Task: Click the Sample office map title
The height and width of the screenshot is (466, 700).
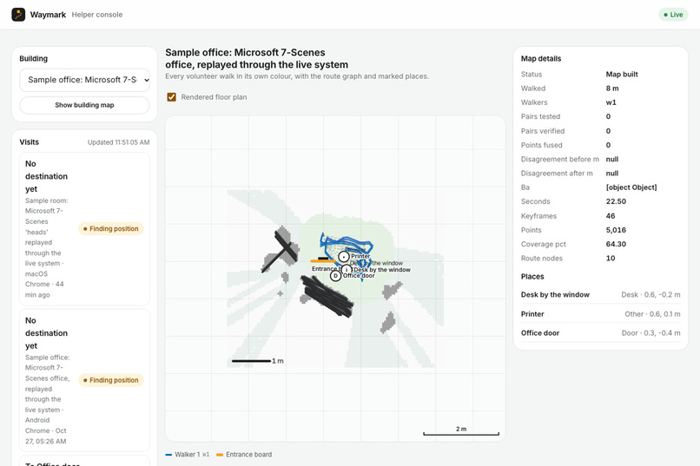Action: click(x=257, y=58)
